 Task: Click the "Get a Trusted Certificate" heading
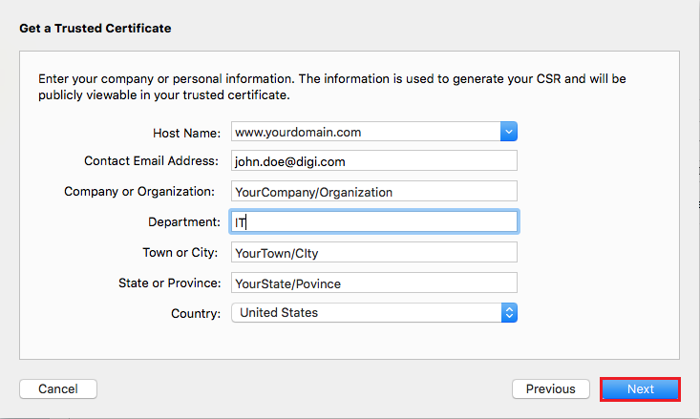[95, 29]
